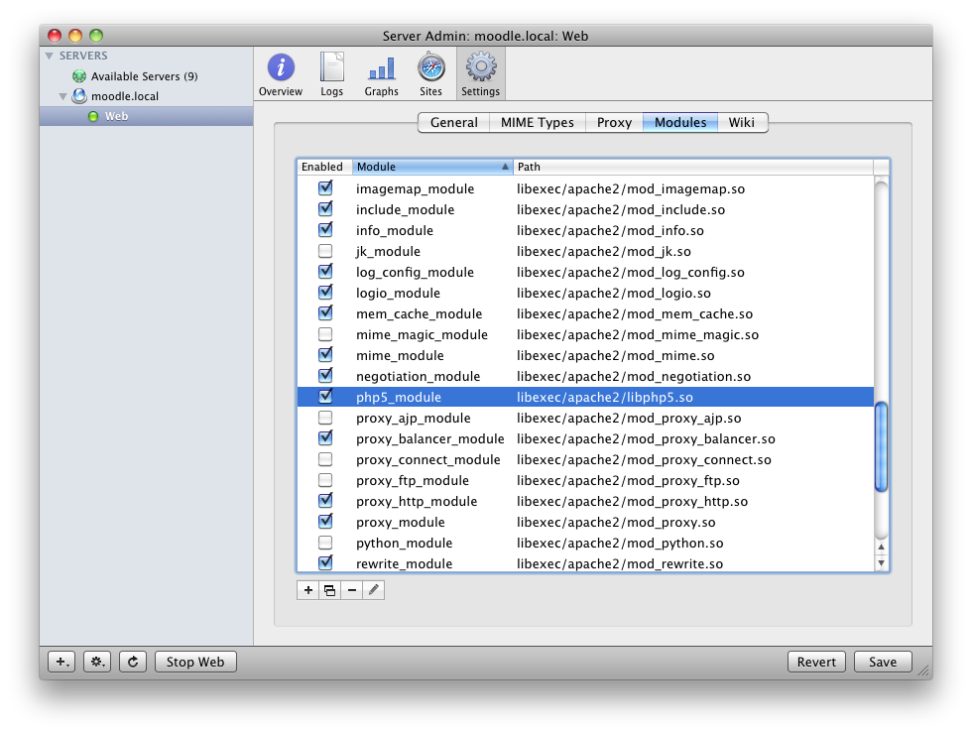
Task: Click the refresh button in bottom bar
Action: click(133, 662)
